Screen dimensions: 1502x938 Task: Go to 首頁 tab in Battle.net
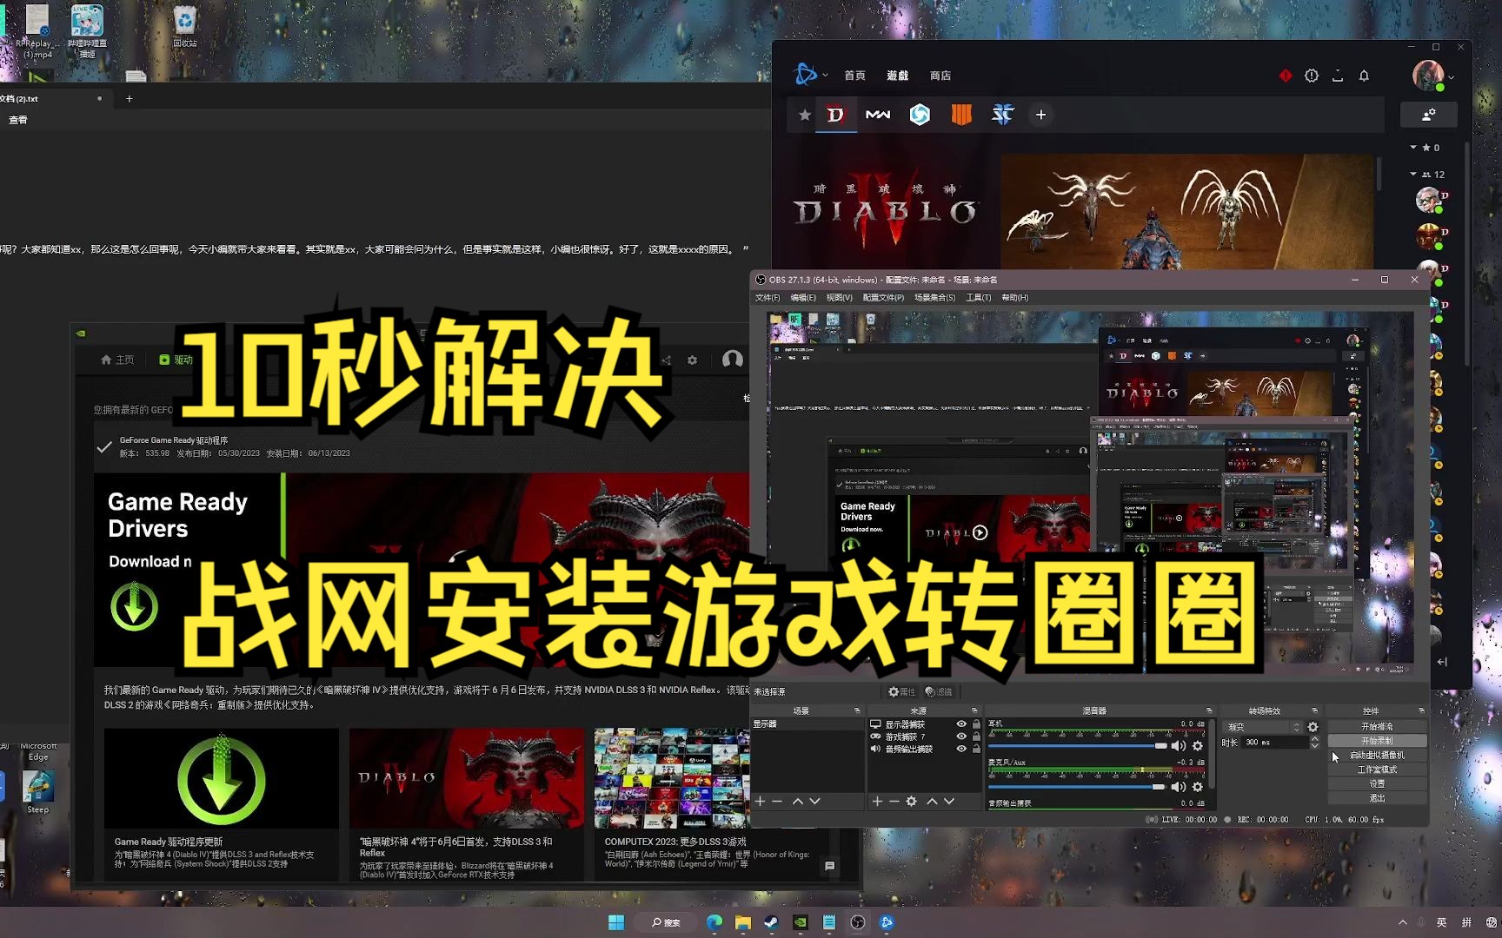[854, 76]
